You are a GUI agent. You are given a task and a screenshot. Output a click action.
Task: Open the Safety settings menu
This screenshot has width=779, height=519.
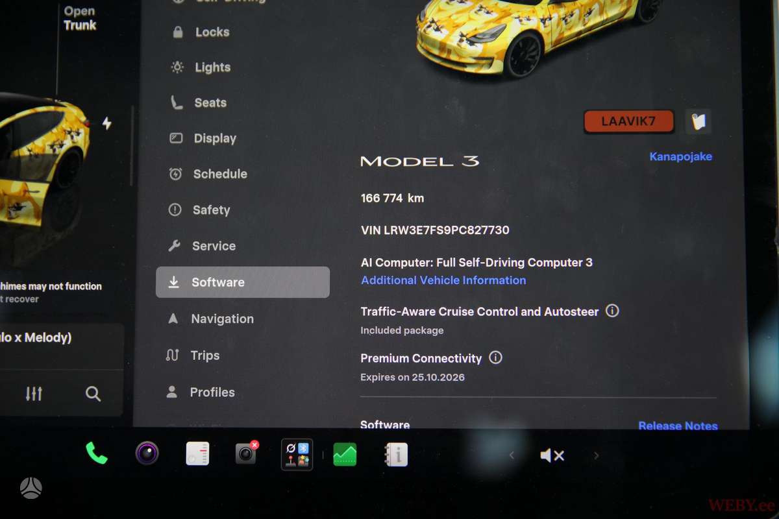coord(211,210)
